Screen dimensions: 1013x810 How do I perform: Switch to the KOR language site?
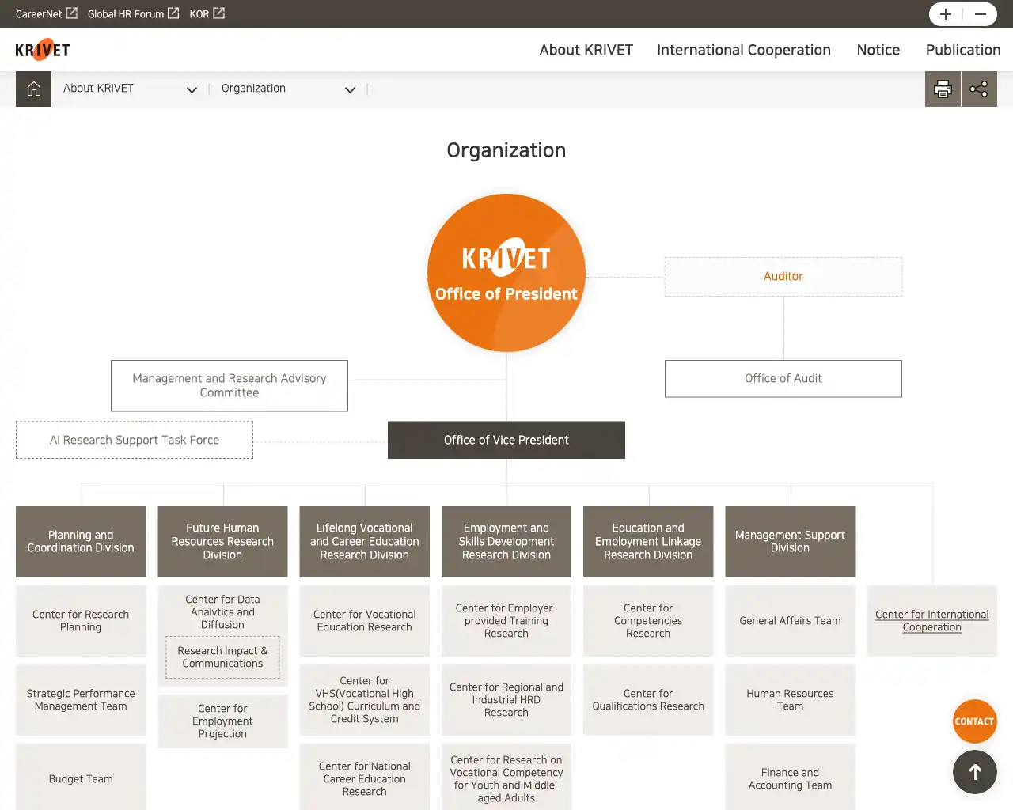(207, 13)
